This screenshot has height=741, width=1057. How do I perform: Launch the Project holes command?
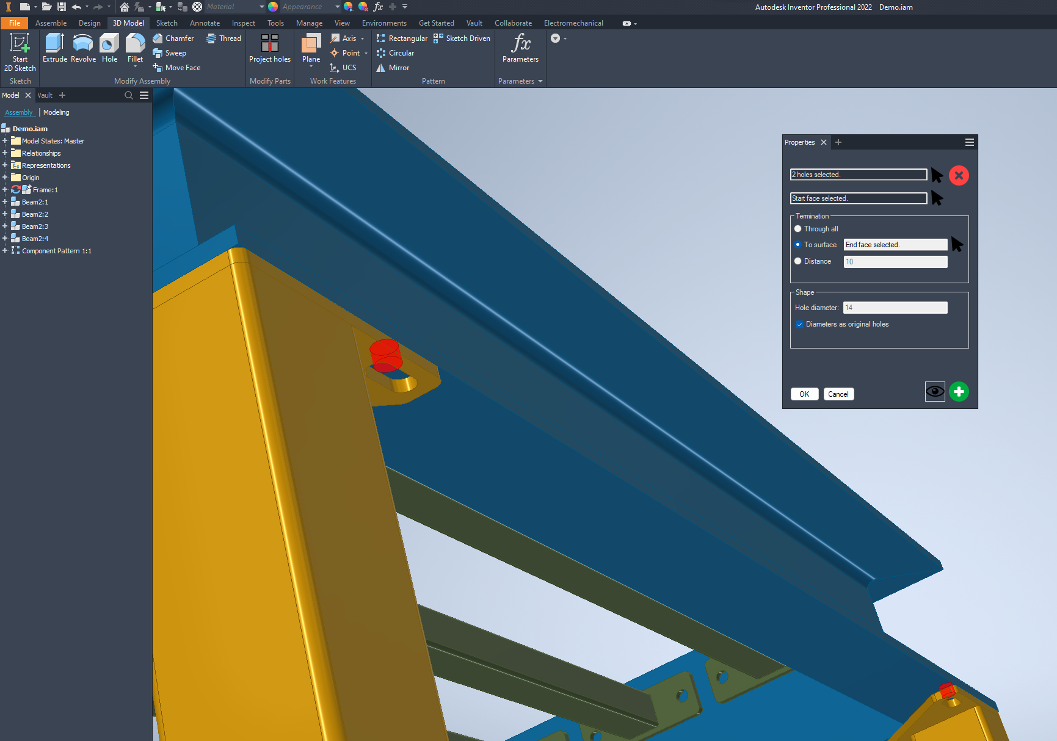(270, 48)
